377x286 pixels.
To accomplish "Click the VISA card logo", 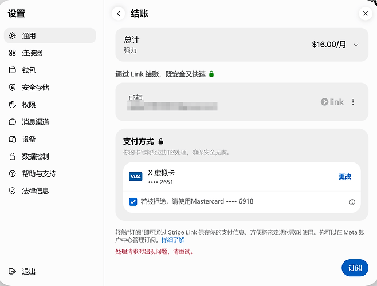I will pyautogui.click(x=136, y=177).
